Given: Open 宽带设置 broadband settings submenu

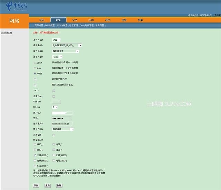Looking at the screenshot, I should (39, 26).
